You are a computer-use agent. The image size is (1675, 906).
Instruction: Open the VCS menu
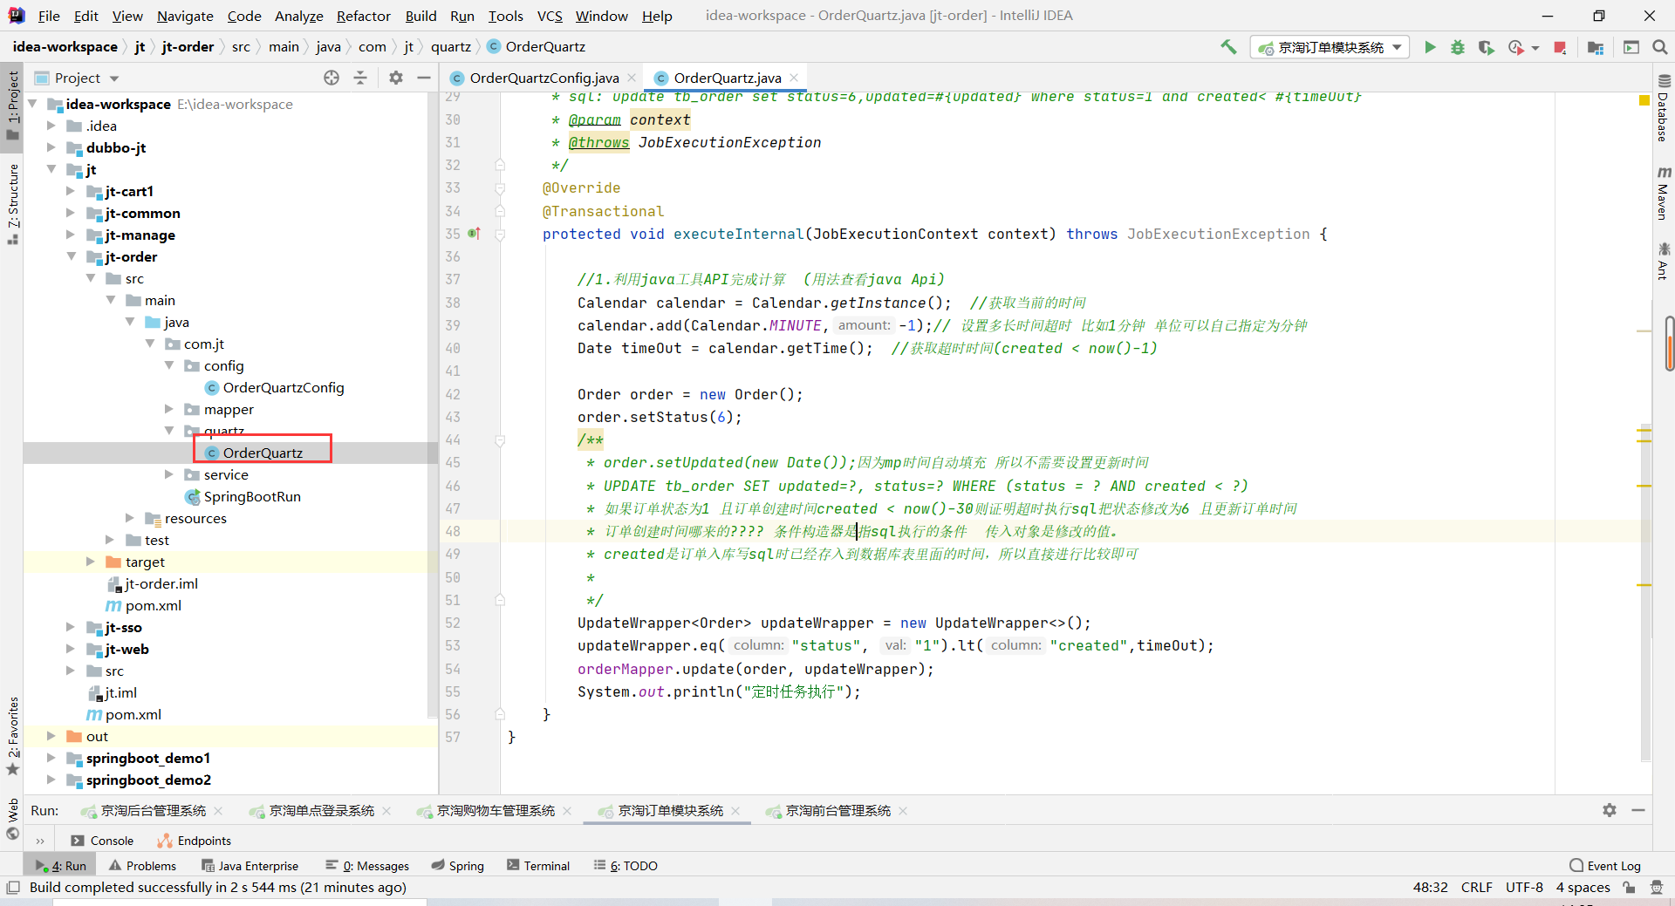[550, 16]
